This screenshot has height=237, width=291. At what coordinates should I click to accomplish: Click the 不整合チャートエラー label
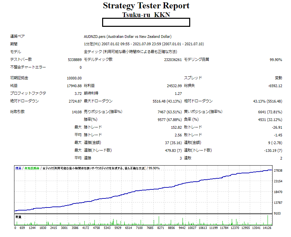[28, 67]
